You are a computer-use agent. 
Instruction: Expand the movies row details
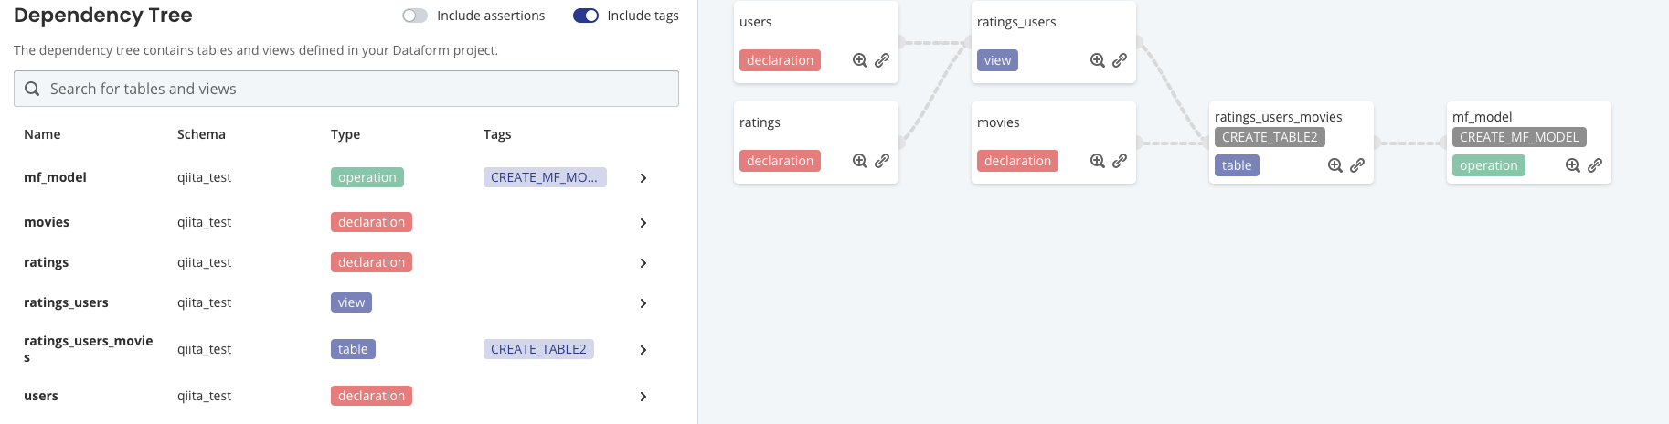(x=643, y=223)
